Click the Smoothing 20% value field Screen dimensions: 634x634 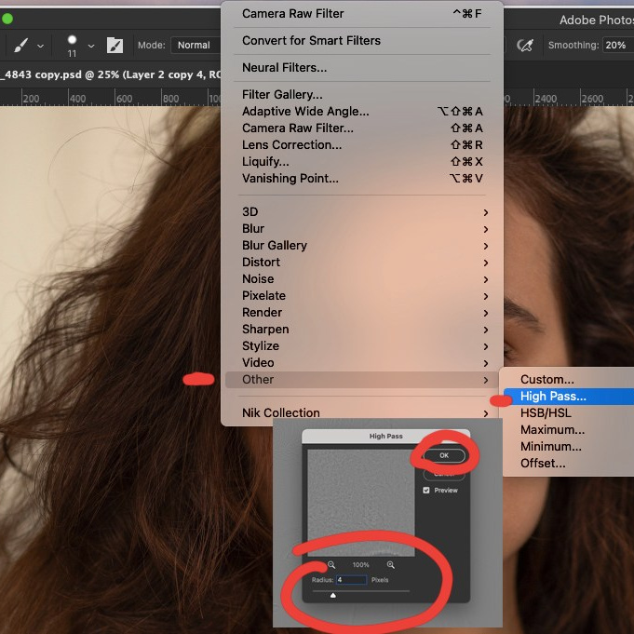pyautogui.click(x=617, y=45)
